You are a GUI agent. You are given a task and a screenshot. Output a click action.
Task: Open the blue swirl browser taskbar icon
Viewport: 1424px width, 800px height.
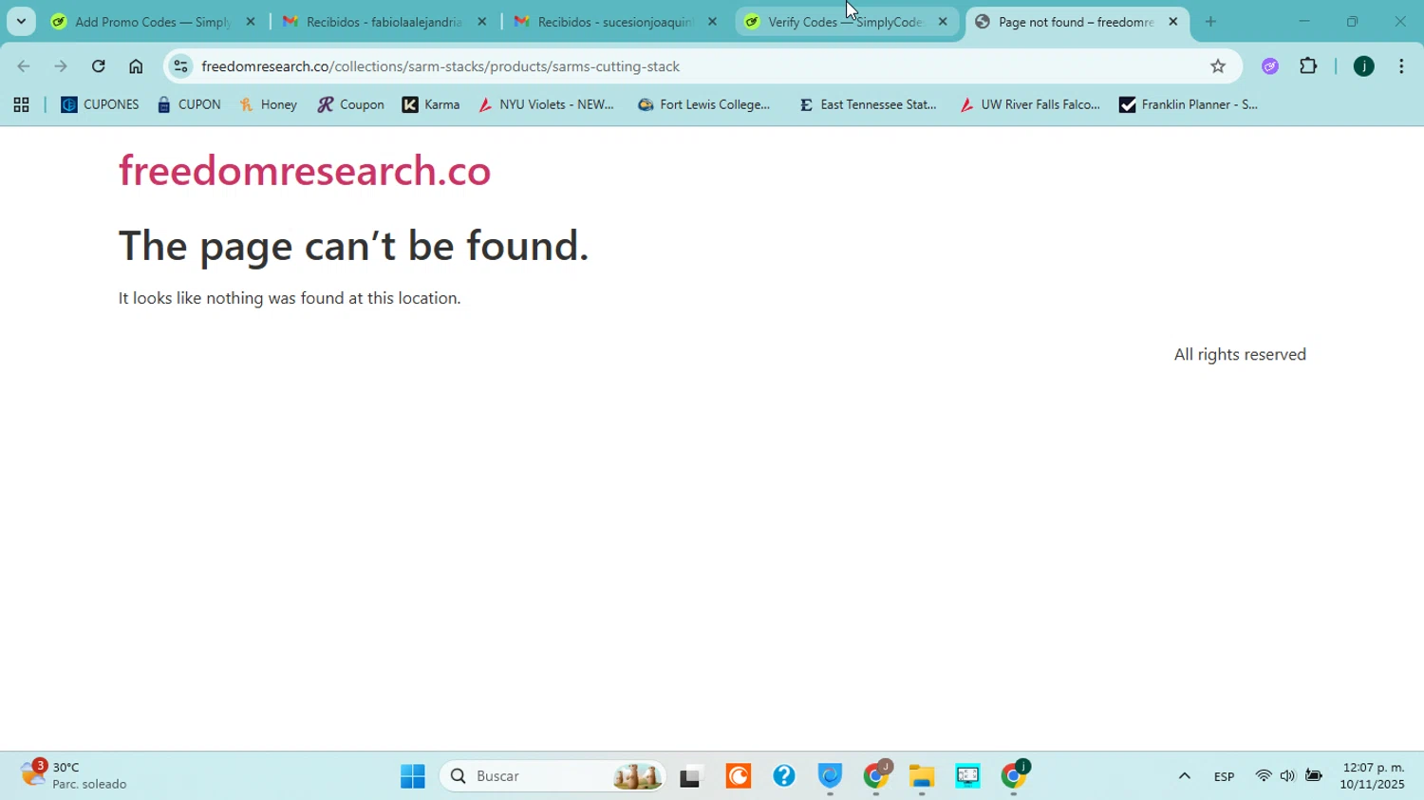pos(830,776)
